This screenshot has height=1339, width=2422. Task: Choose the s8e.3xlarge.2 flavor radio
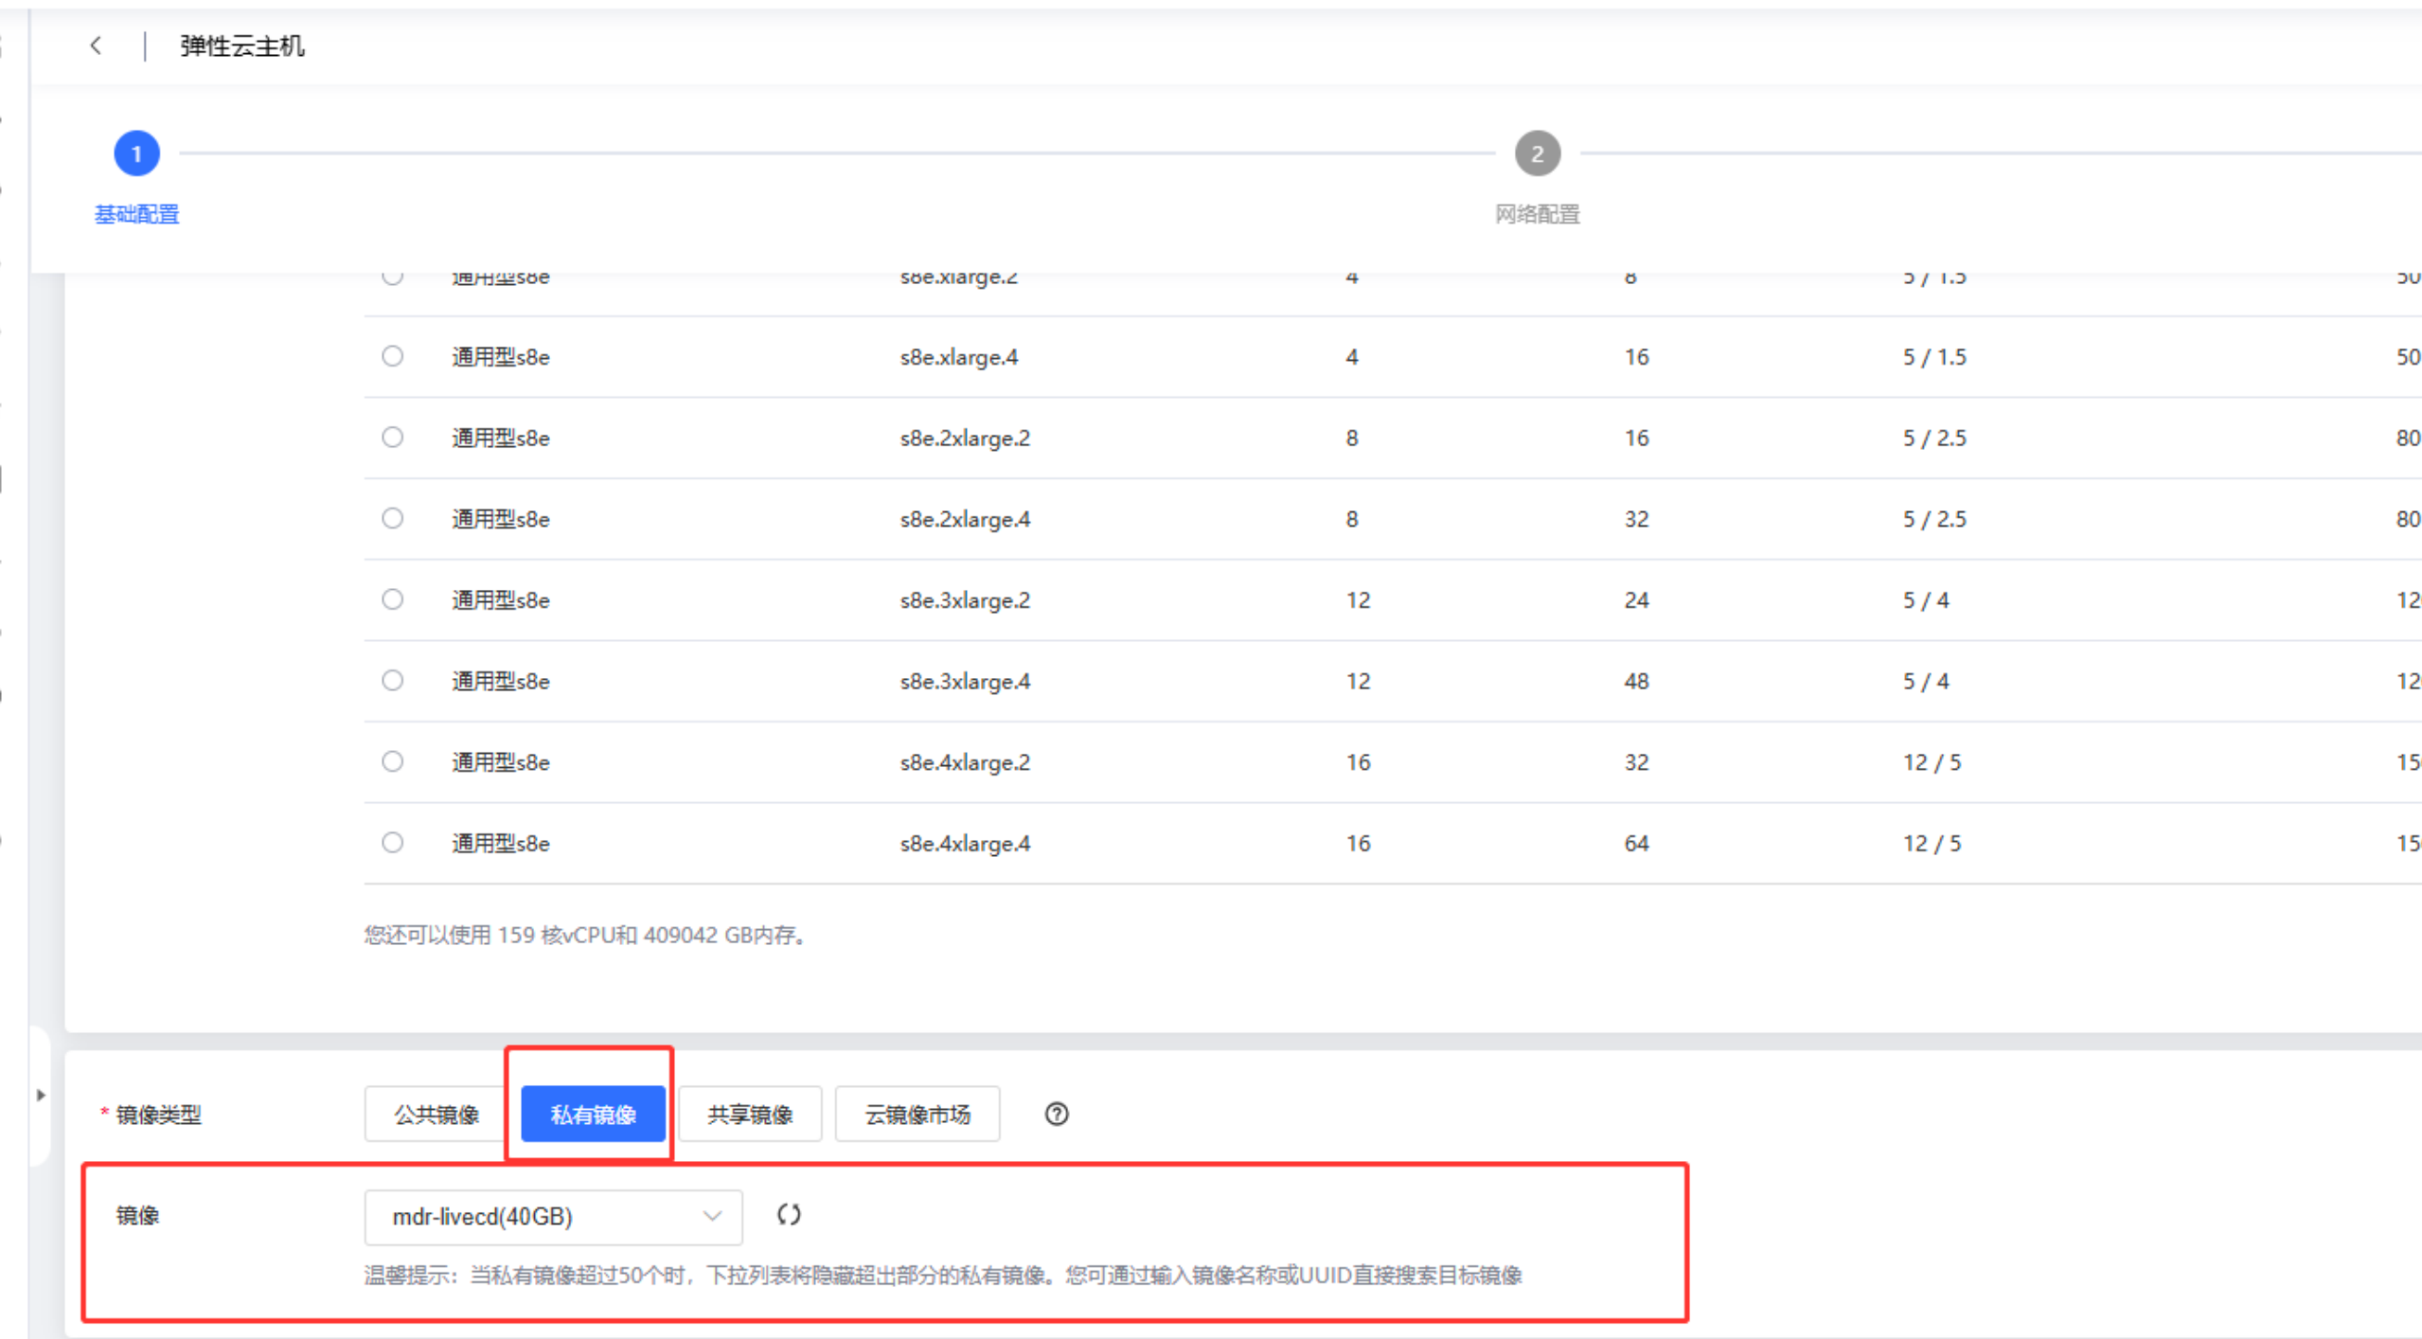pos(392,599)
